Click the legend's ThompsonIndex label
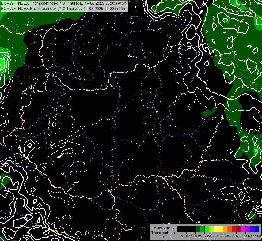This screenshot has height=241, width=262. click(x=163, y=233)
